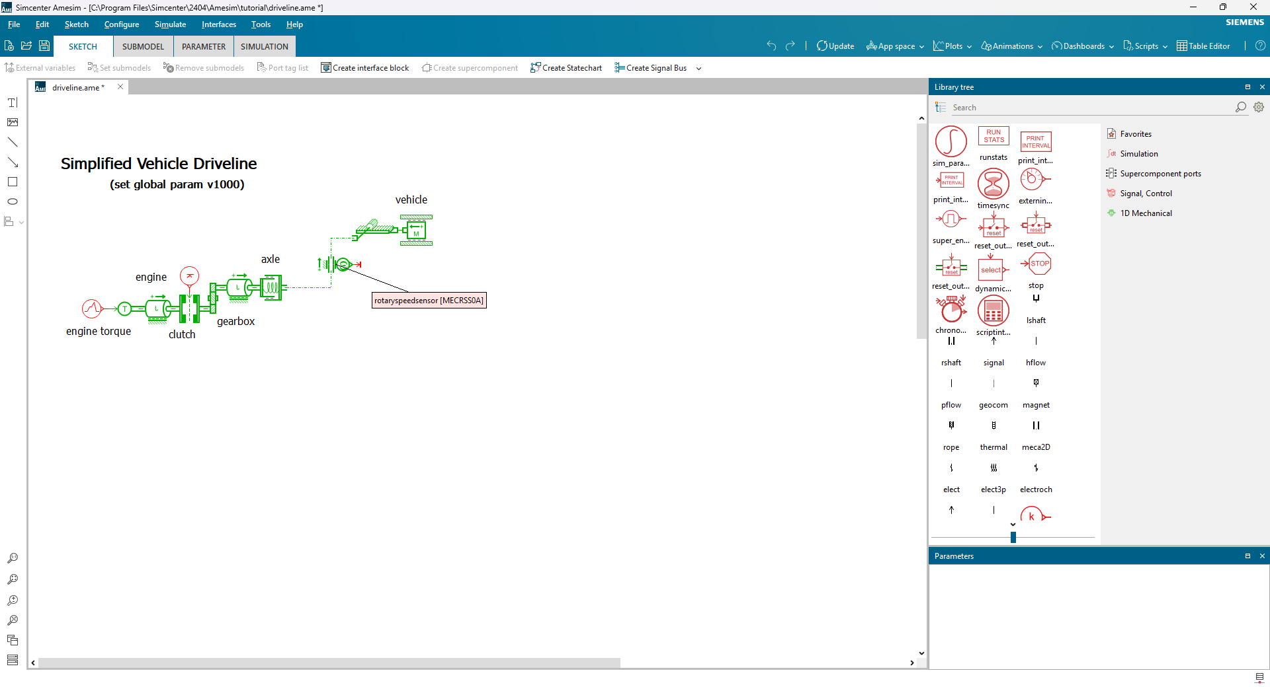
Task: Click the undo arrow icon
Action: pyautogui.click(x=771, y=46)
